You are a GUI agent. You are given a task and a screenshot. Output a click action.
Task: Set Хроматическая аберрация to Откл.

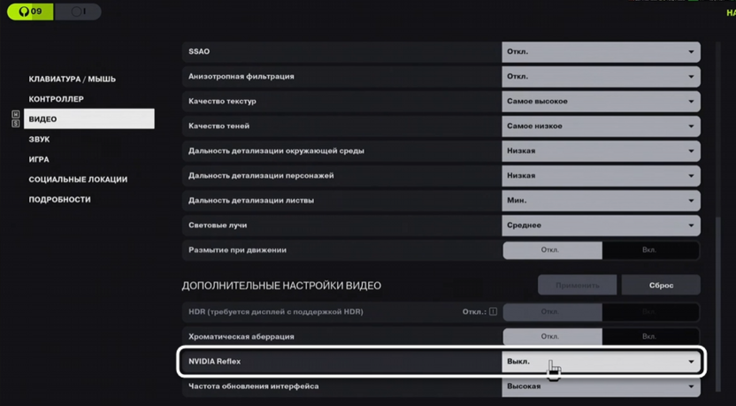click(x=553, y=336)
